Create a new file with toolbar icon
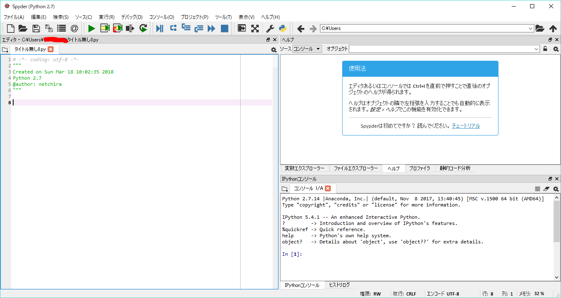Image resolution: width=561 pixels, height=298 pixels. point(10,28)
